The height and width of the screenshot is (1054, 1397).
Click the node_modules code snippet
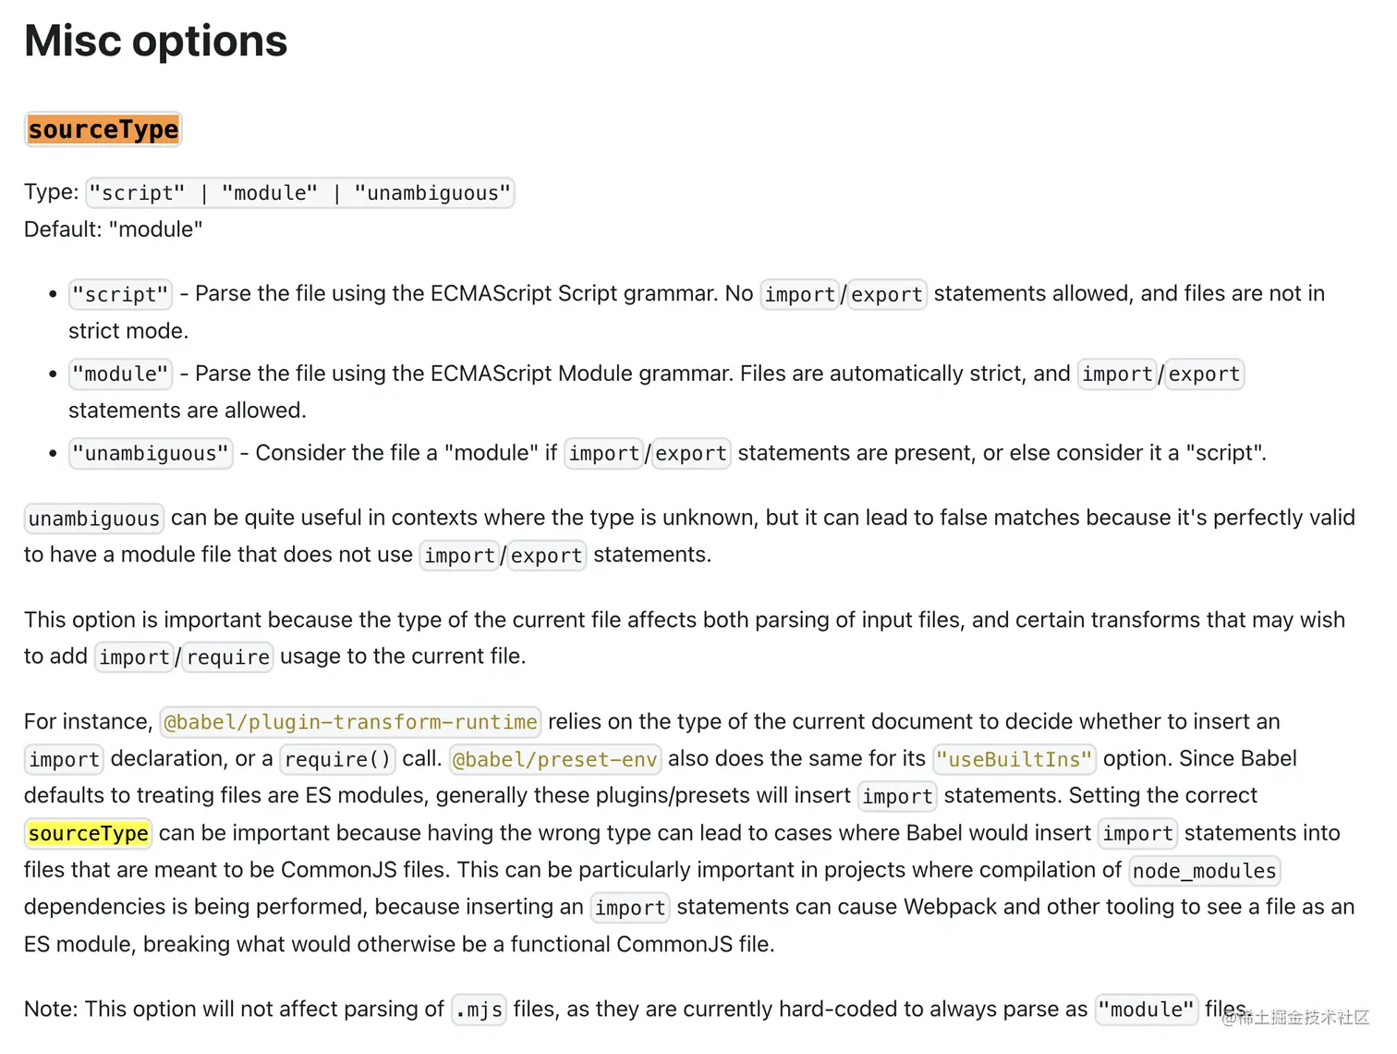(1204, 871)
